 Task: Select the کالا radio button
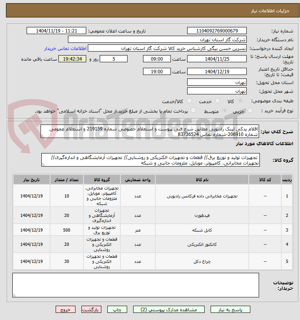point(240,101)
